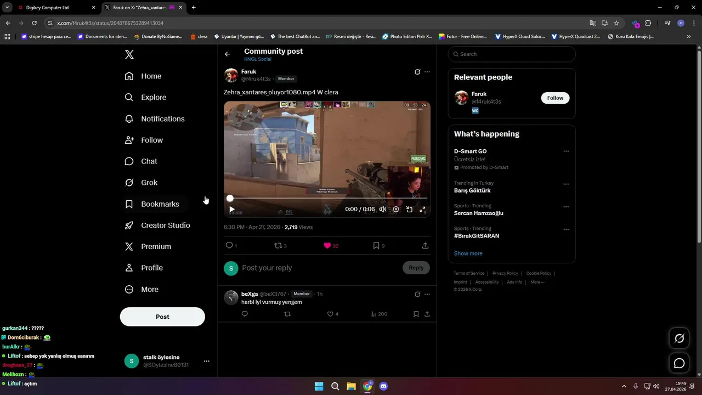Open Windows Start menu
Image resolution: width=702 pixels, height=395 pixels.
[x=319, y=386]
